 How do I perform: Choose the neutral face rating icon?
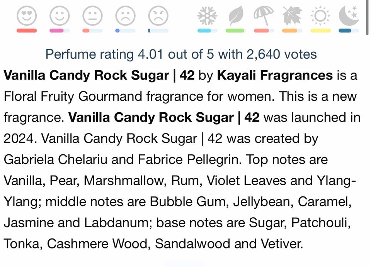(x=92, y=15)
